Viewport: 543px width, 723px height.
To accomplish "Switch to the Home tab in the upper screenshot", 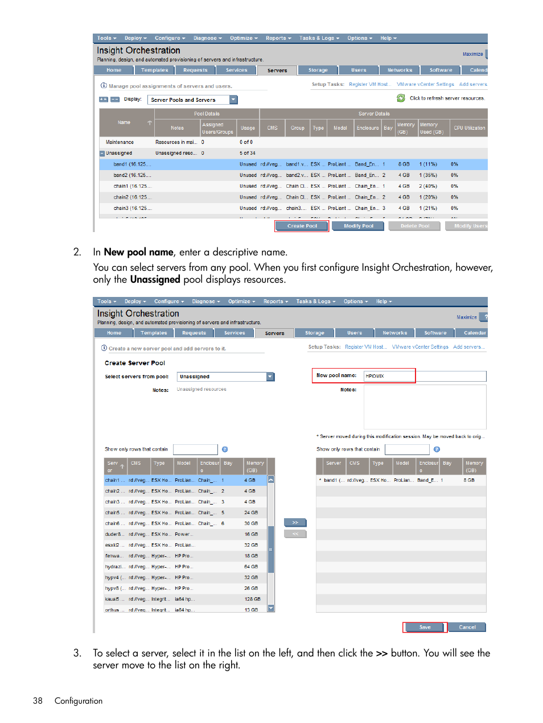I will (x=114, y=70).
